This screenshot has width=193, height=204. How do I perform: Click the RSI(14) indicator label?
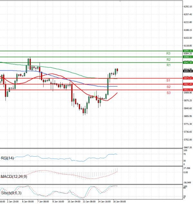7,158
